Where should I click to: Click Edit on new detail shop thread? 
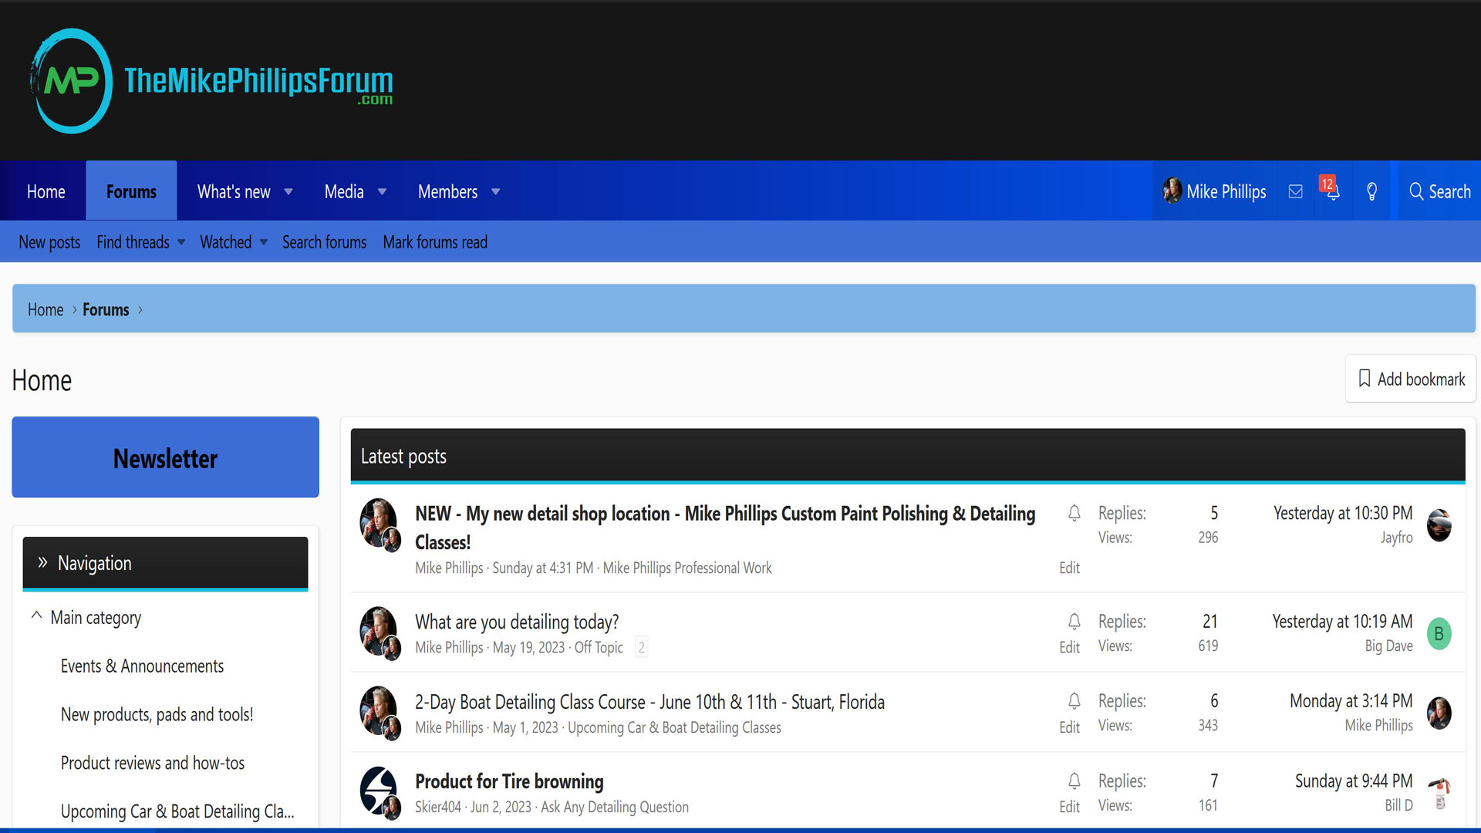(x=1069, y=568)
